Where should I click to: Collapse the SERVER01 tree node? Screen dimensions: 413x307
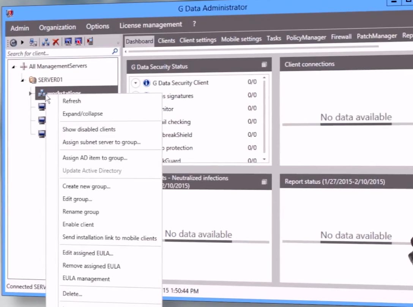tap(23, 80)
